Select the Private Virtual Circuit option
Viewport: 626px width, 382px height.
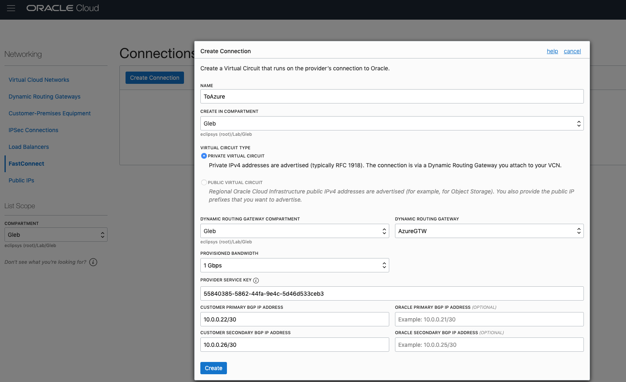point(204,156)
